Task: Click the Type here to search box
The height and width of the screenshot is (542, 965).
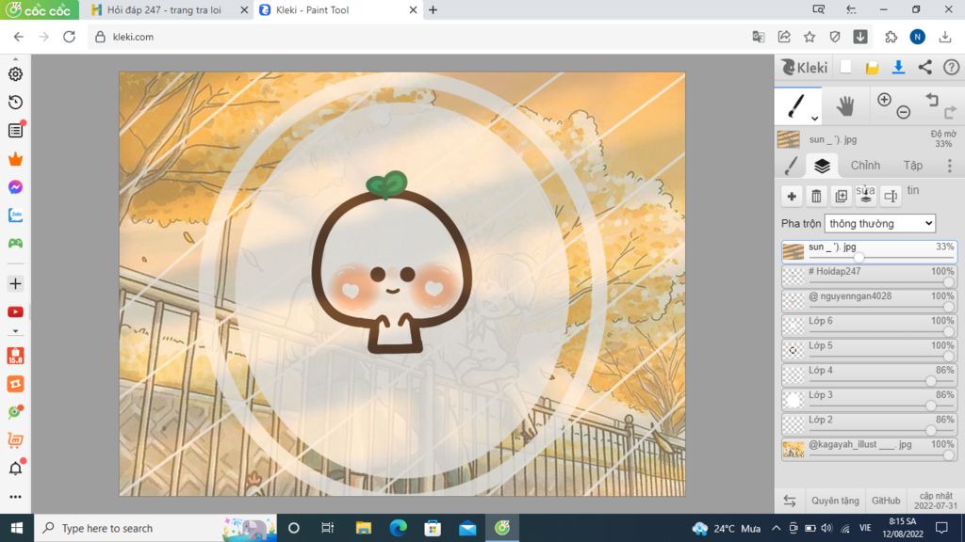Action: point(155,528)
